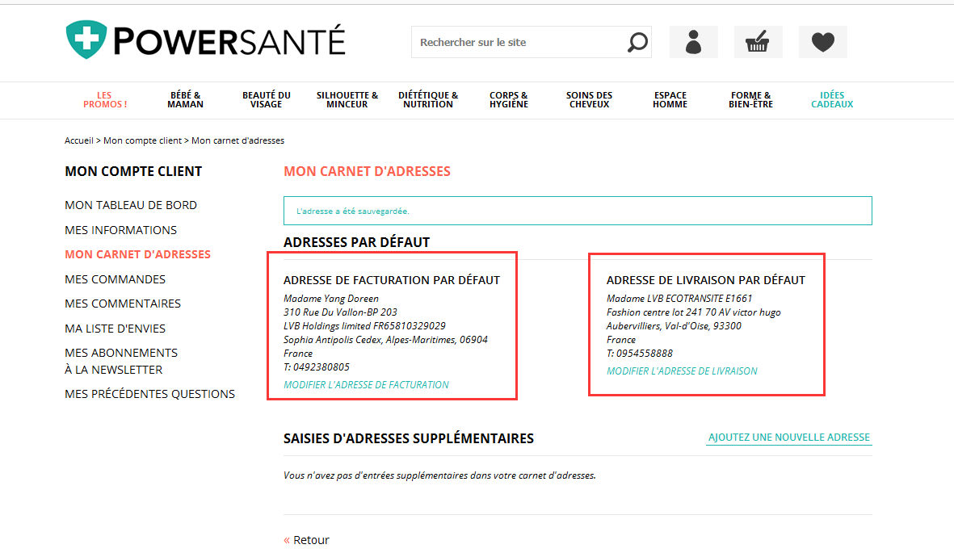Click the 'Mon carnet d'adresses' breadcrumb text

point(237,140)
